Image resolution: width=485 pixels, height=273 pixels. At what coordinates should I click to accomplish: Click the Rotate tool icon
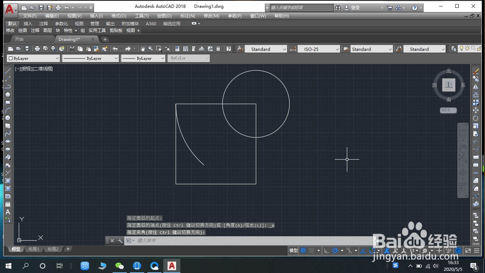(x=476, y=118)
